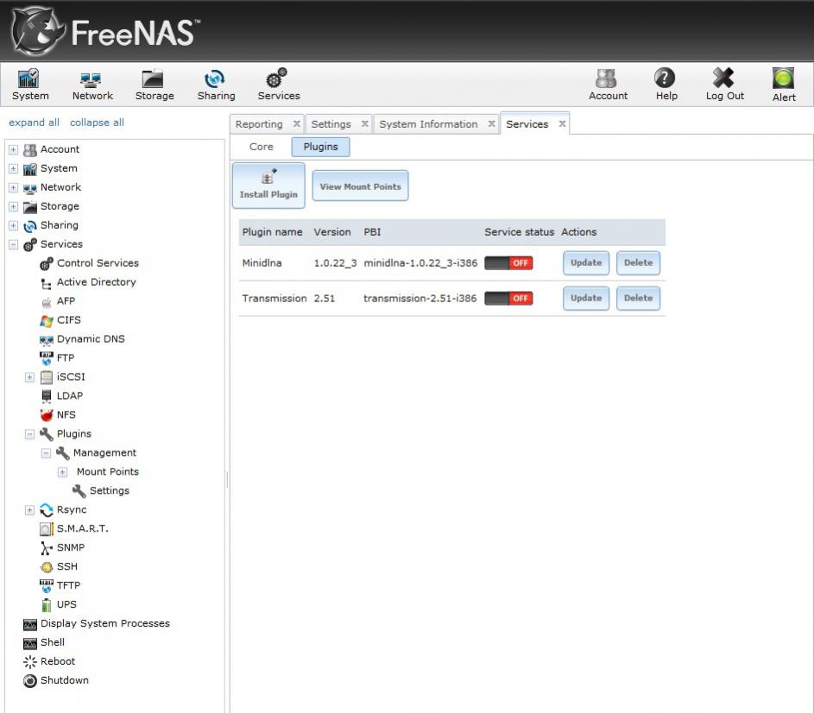Click the Help question mark icon
814x713 pixels.
[666, 85]
